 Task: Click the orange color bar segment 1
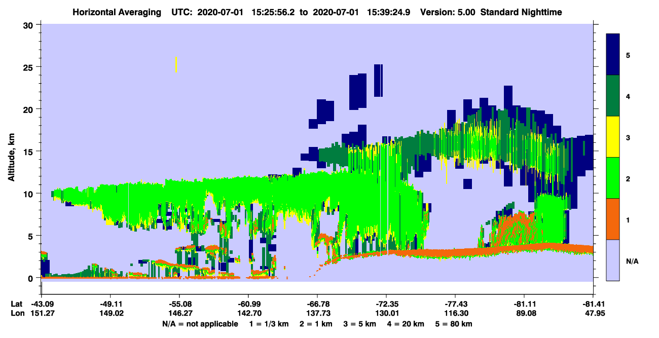(613, 219)
